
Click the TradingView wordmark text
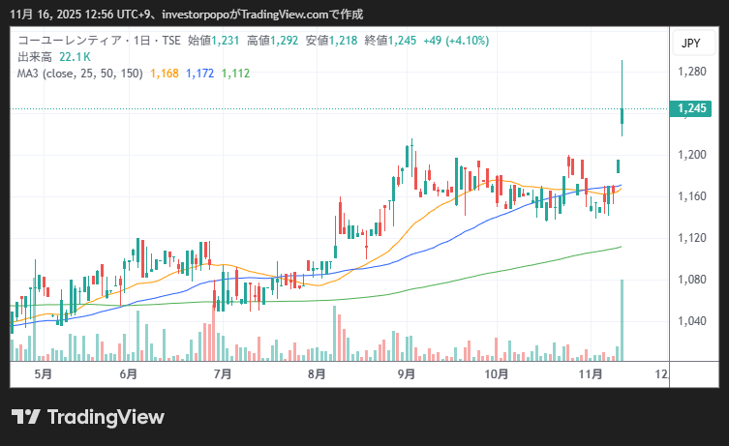click(106, 417)
